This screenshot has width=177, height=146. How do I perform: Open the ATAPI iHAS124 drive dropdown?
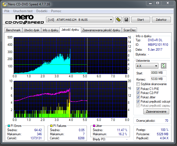(x=80, y=20)
